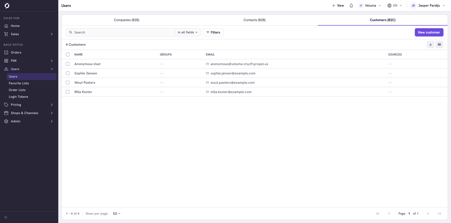Click the Mila Koster name

[x=83, y=92]
